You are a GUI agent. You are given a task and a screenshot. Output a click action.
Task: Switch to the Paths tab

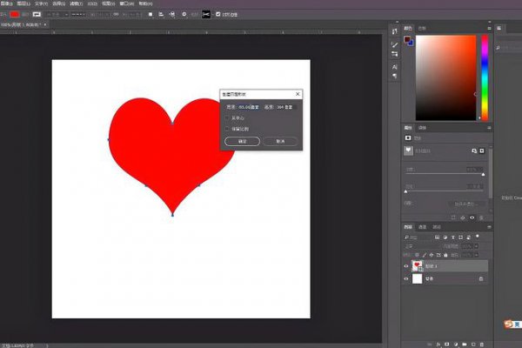[x=437, y=227]
